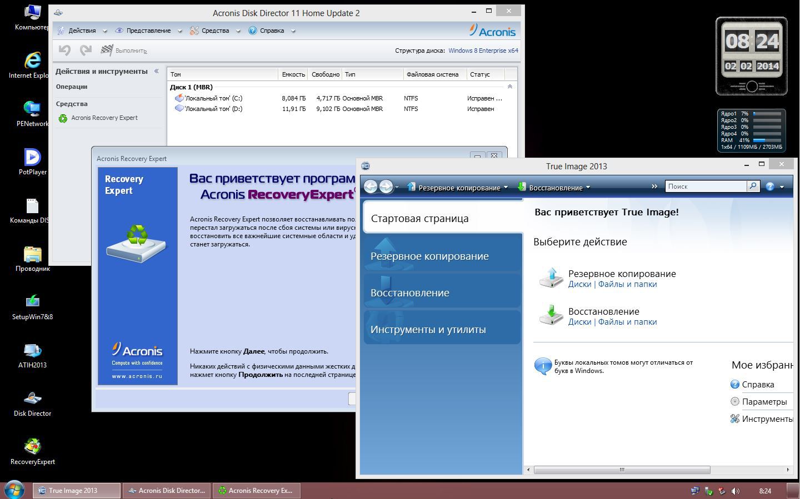Open the dropdown arrow beside the help icon
Screen dimensions: 800x499
point(782,187)
